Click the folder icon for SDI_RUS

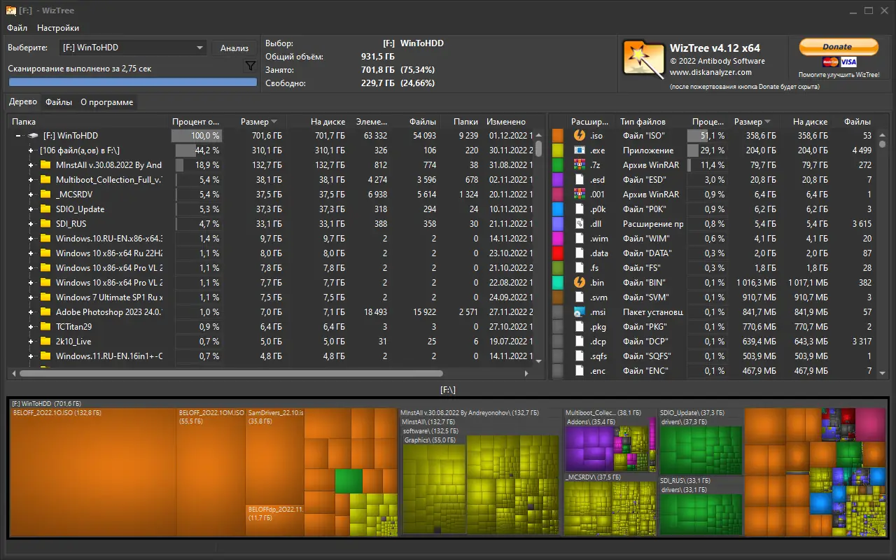(x=46, y=224)
